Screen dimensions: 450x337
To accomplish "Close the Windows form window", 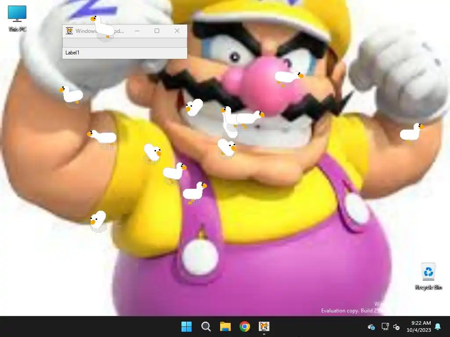I will click(x=177, y=31).
